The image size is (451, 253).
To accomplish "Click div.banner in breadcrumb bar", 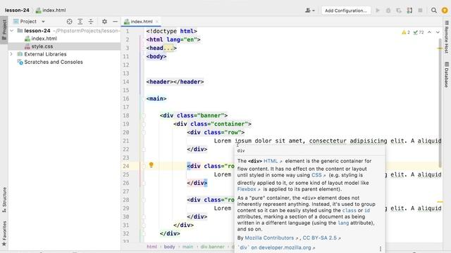I will pyautogui.click(x=212, y=247).
